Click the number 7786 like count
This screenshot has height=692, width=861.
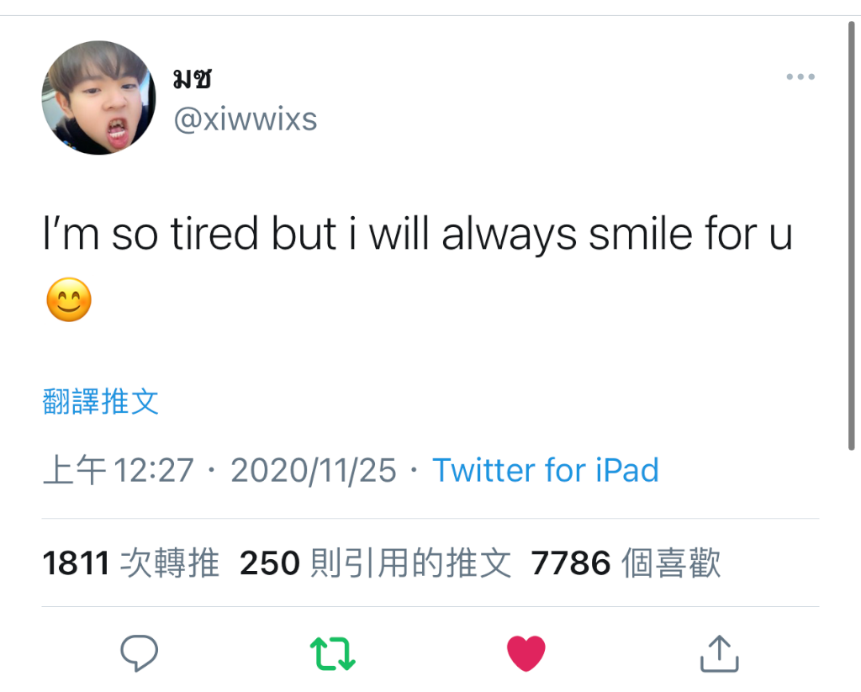571,563
